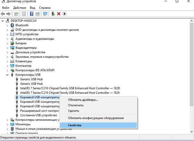Click the DESKTOP-HJSGCU5 computer icon
The image size is (194, 141).
pos(7,21)
